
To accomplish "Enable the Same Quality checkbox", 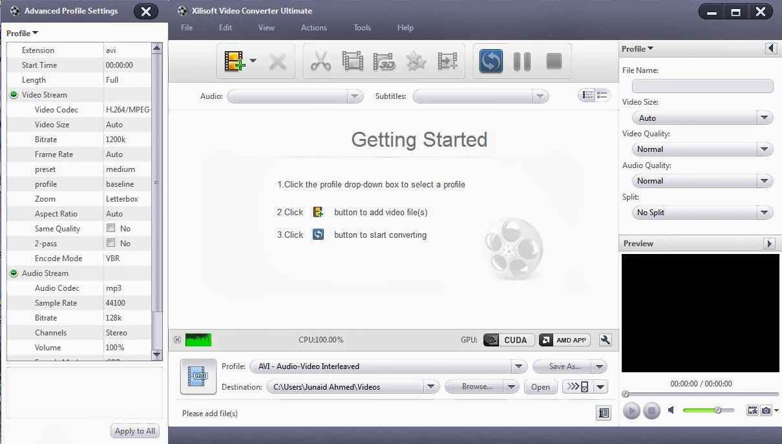I will pos(111,228).
